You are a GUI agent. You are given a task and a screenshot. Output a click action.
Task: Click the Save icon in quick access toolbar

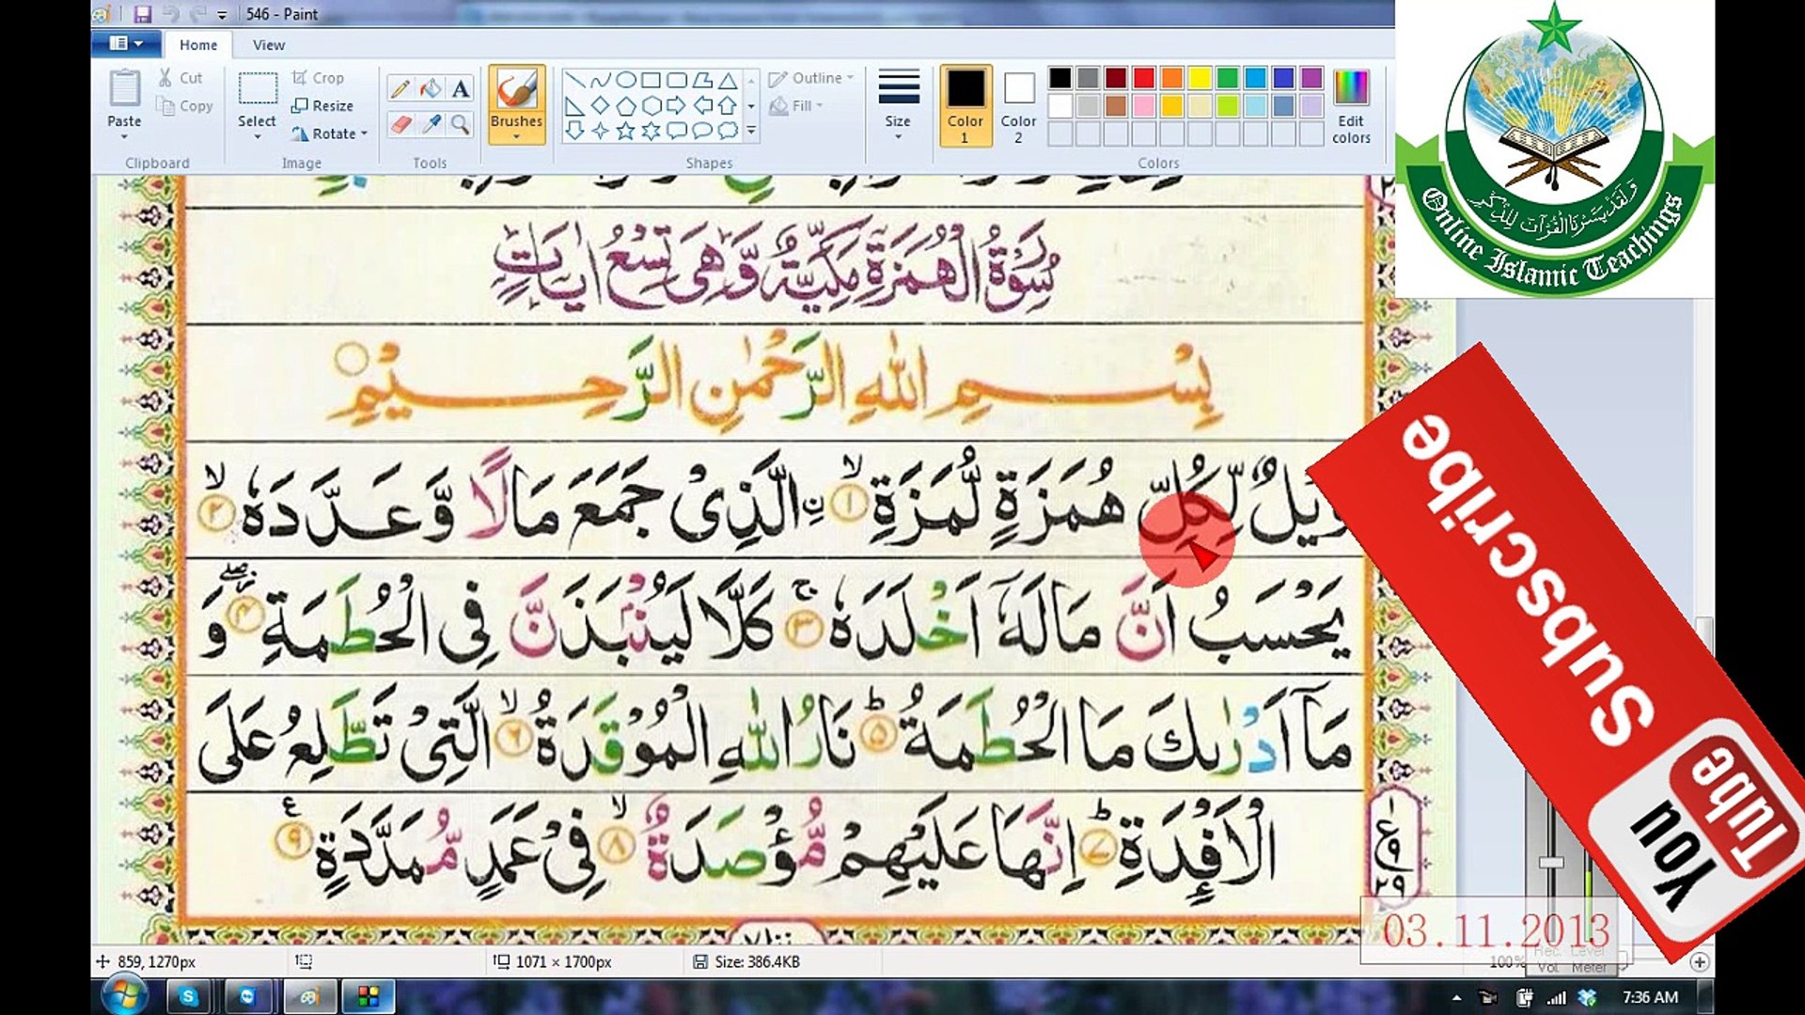pos(143,13)
